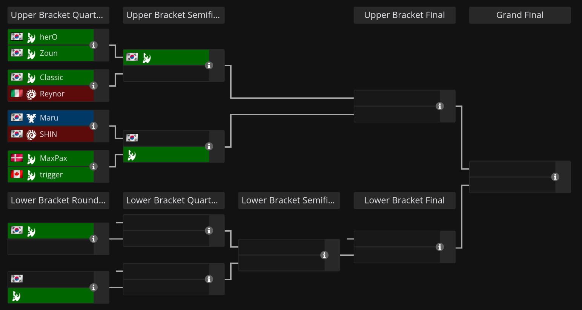Image resolution: width=582 pixels, height=310 pixels.
Task: Click the empty top Grand Final slot
Action: coord(512,169)
